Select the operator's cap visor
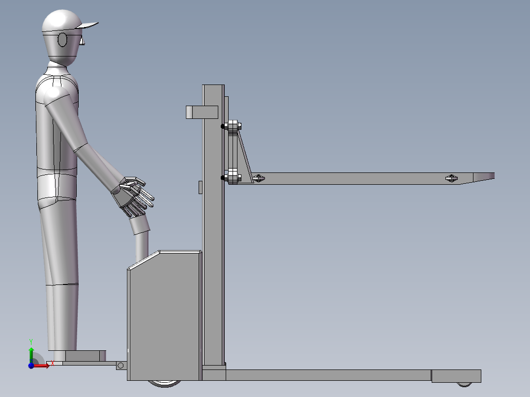 tap(88, 25)
